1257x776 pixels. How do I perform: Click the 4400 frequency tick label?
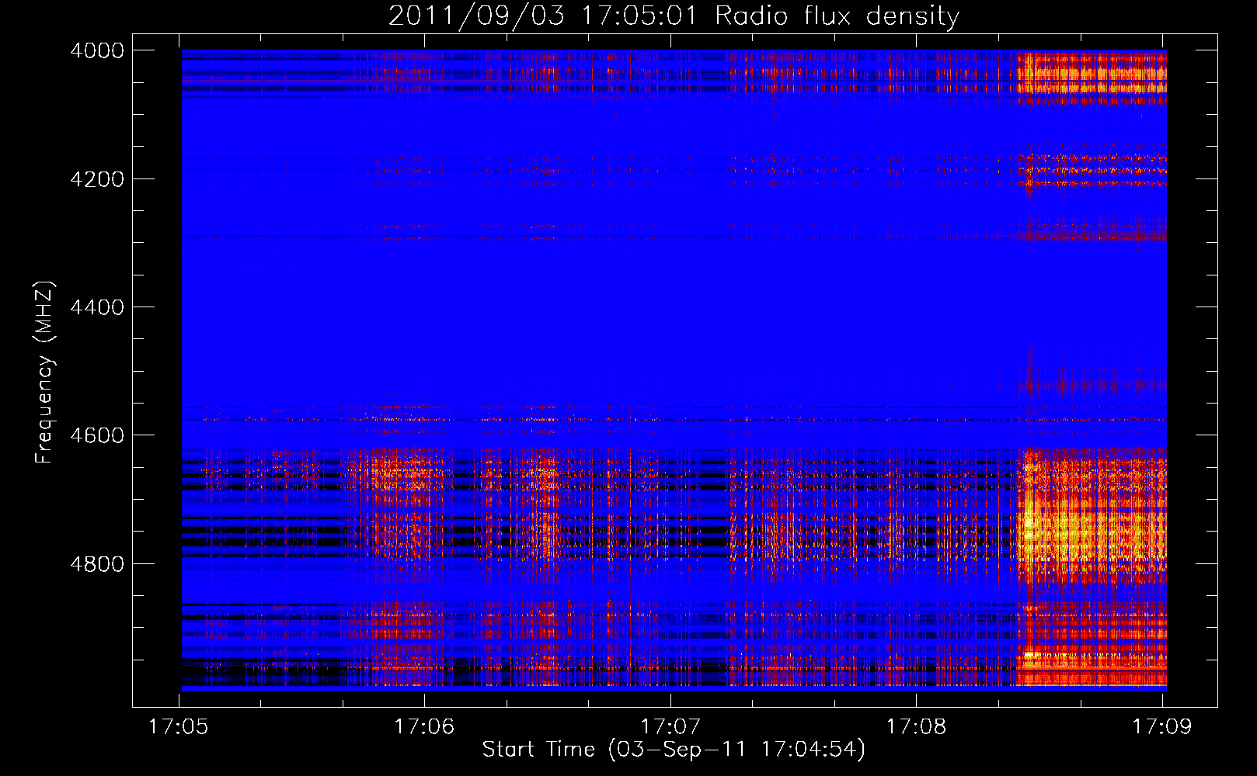(97, 307)
